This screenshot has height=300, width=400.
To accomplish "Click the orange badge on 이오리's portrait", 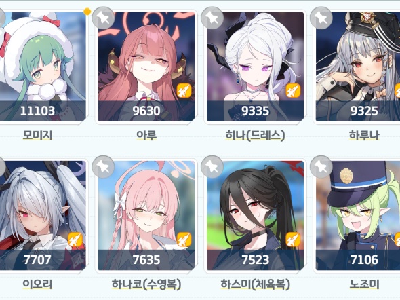I will tap(75, 240).
